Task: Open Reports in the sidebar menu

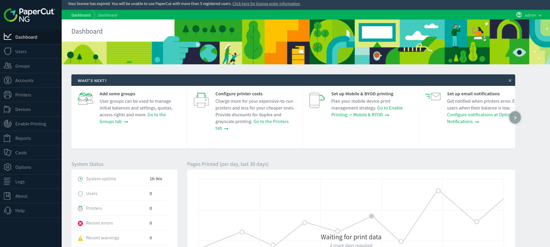Action: coord(31,138)
